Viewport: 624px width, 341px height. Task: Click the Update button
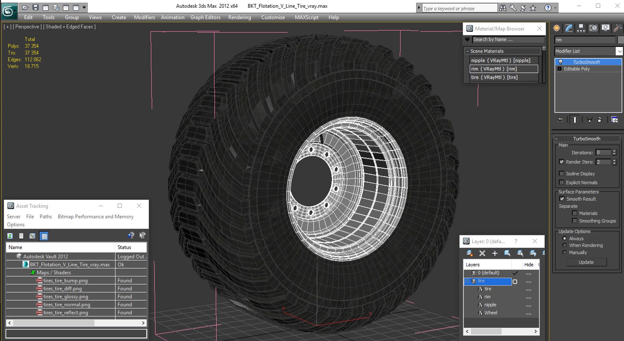pos(586,262)
